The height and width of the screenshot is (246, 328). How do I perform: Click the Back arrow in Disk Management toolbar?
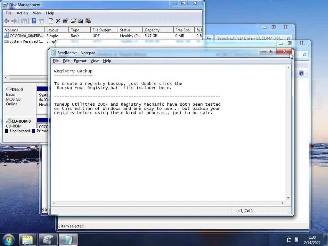click(x=7, y=21)
